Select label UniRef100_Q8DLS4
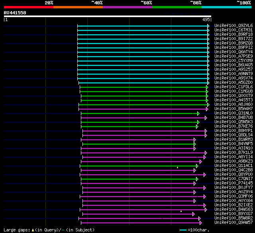Screen dimensions: 255x233 (233, 135)
